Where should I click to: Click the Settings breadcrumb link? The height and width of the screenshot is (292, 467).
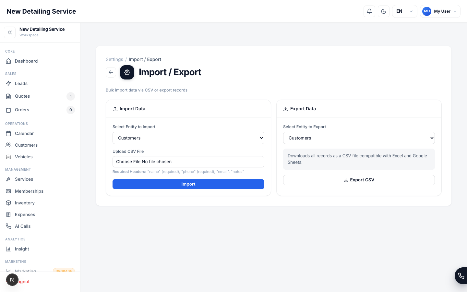click(114, 59)
